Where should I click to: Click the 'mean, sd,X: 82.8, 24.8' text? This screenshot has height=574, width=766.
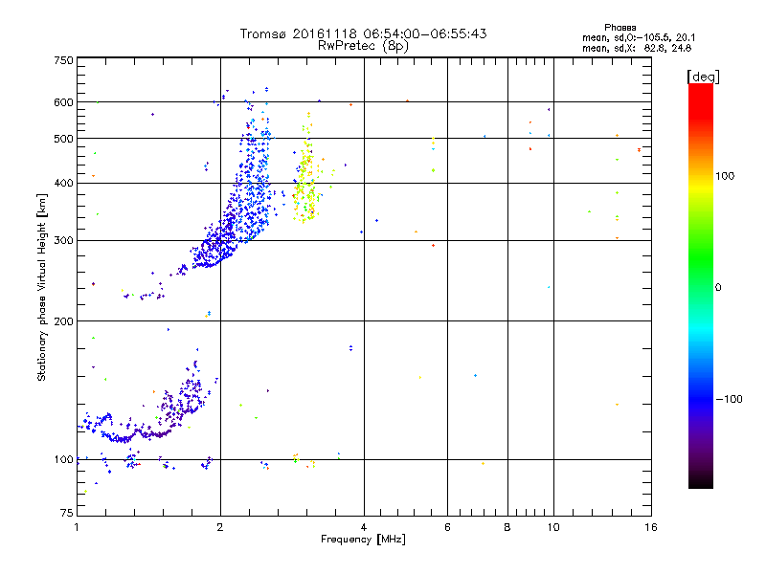click(637, 48)
